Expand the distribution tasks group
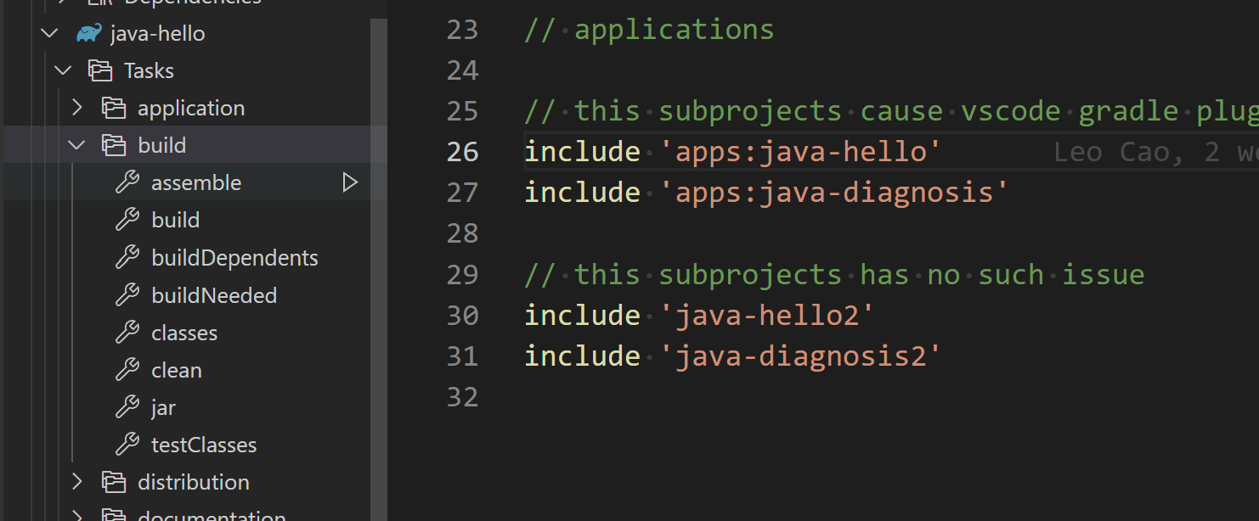The height and width of the screenshot is (521, 1259). [76, 481]
